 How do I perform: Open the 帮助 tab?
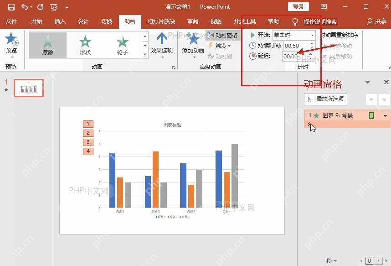pyautogui.click(x=273, y=21)
